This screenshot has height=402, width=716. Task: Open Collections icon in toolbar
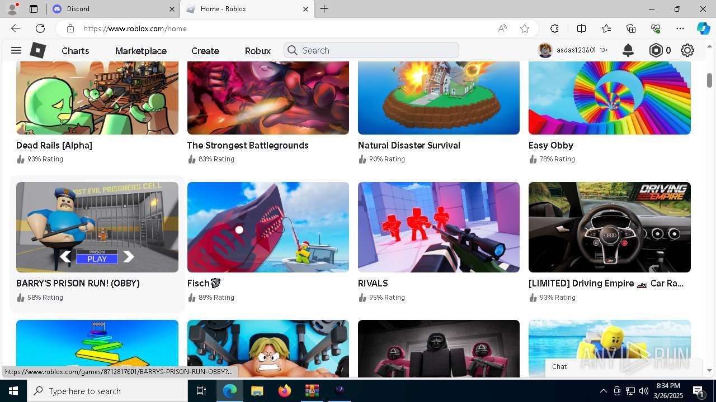pos(631,28)
